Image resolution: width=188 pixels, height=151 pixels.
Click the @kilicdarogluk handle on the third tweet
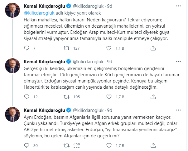pyautogui.click(x=89, y=111)
